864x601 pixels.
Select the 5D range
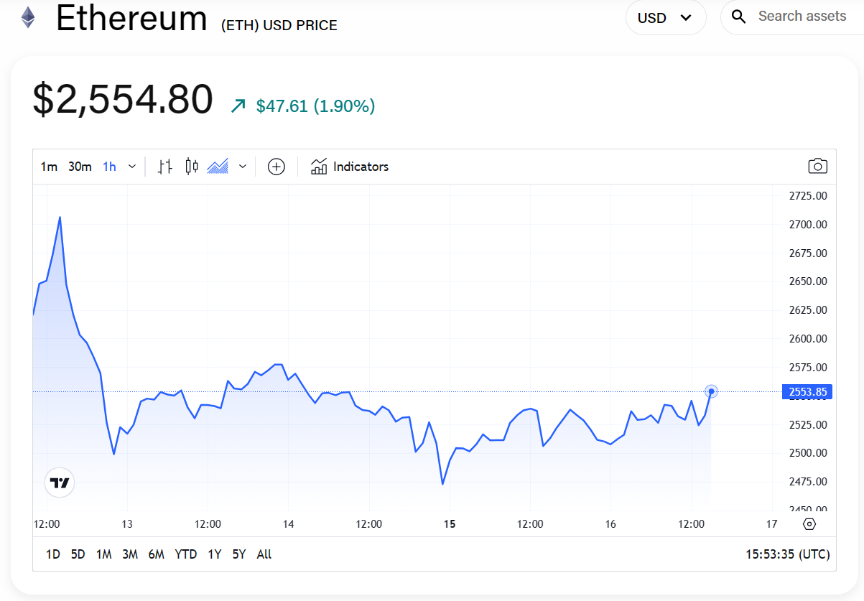pos(78,554)
